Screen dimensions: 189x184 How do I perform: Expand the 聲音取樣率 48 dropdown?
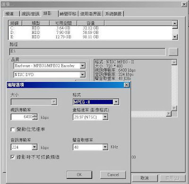105,147
